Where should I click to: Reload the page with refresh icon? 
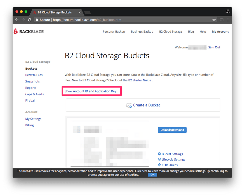click(x=30, y=20)
